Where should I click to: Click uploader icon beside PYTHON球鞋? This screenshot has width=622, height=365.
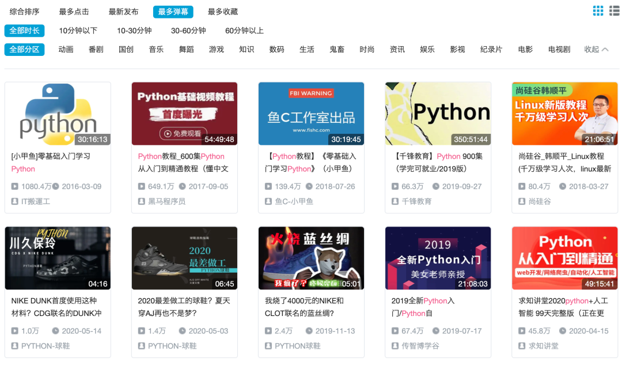[x=268, y=346]
